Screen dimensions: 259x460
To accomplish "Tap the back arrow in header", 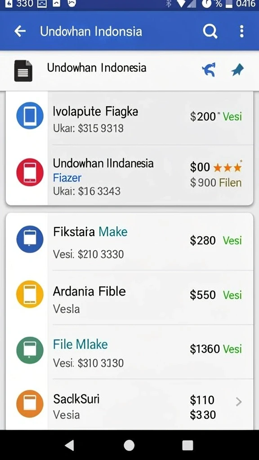I will click(20, 31).
